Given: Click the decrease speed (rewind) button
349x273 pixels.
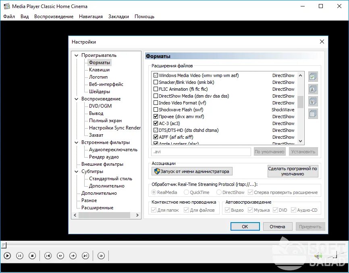Looking at the screenshot, I should 60,256.
